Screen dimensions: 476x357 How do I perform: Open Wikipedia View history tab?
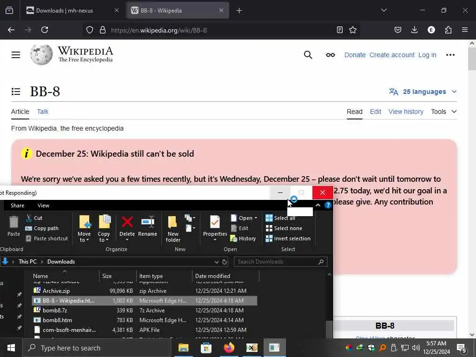coord(406,112)
